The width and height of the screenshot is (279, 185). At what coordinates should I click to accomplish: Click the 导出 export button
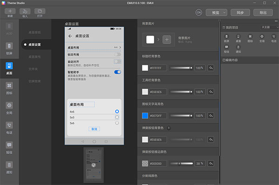(263, 13)
